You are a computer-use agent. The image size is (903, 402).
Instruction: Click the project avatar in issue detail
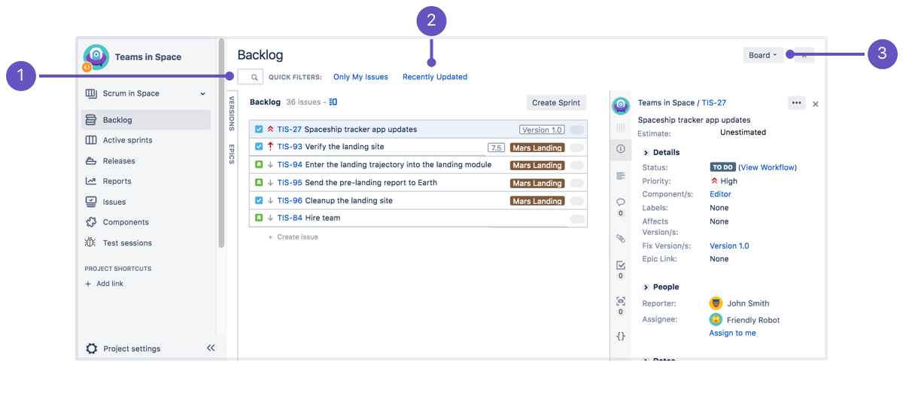click(621, 105)
